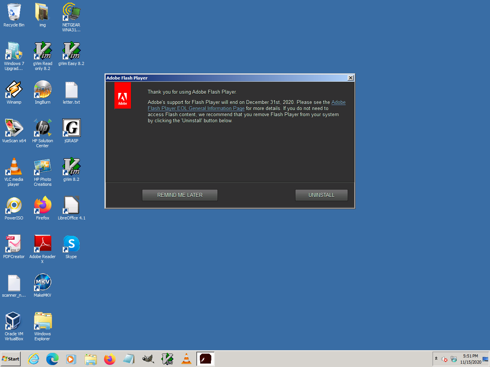Choose Remind Me Later
490x367 pixels.
click(x=180, y=195)
